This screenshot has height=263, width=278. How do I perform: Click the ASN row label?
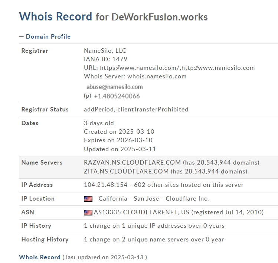(28, 212)
